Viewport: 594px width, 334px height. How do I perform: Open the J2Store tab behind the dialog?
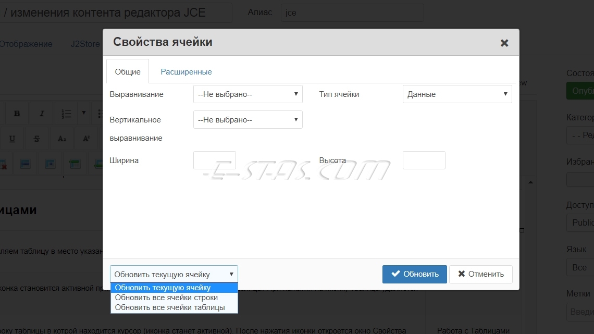[x=85, y=44]
